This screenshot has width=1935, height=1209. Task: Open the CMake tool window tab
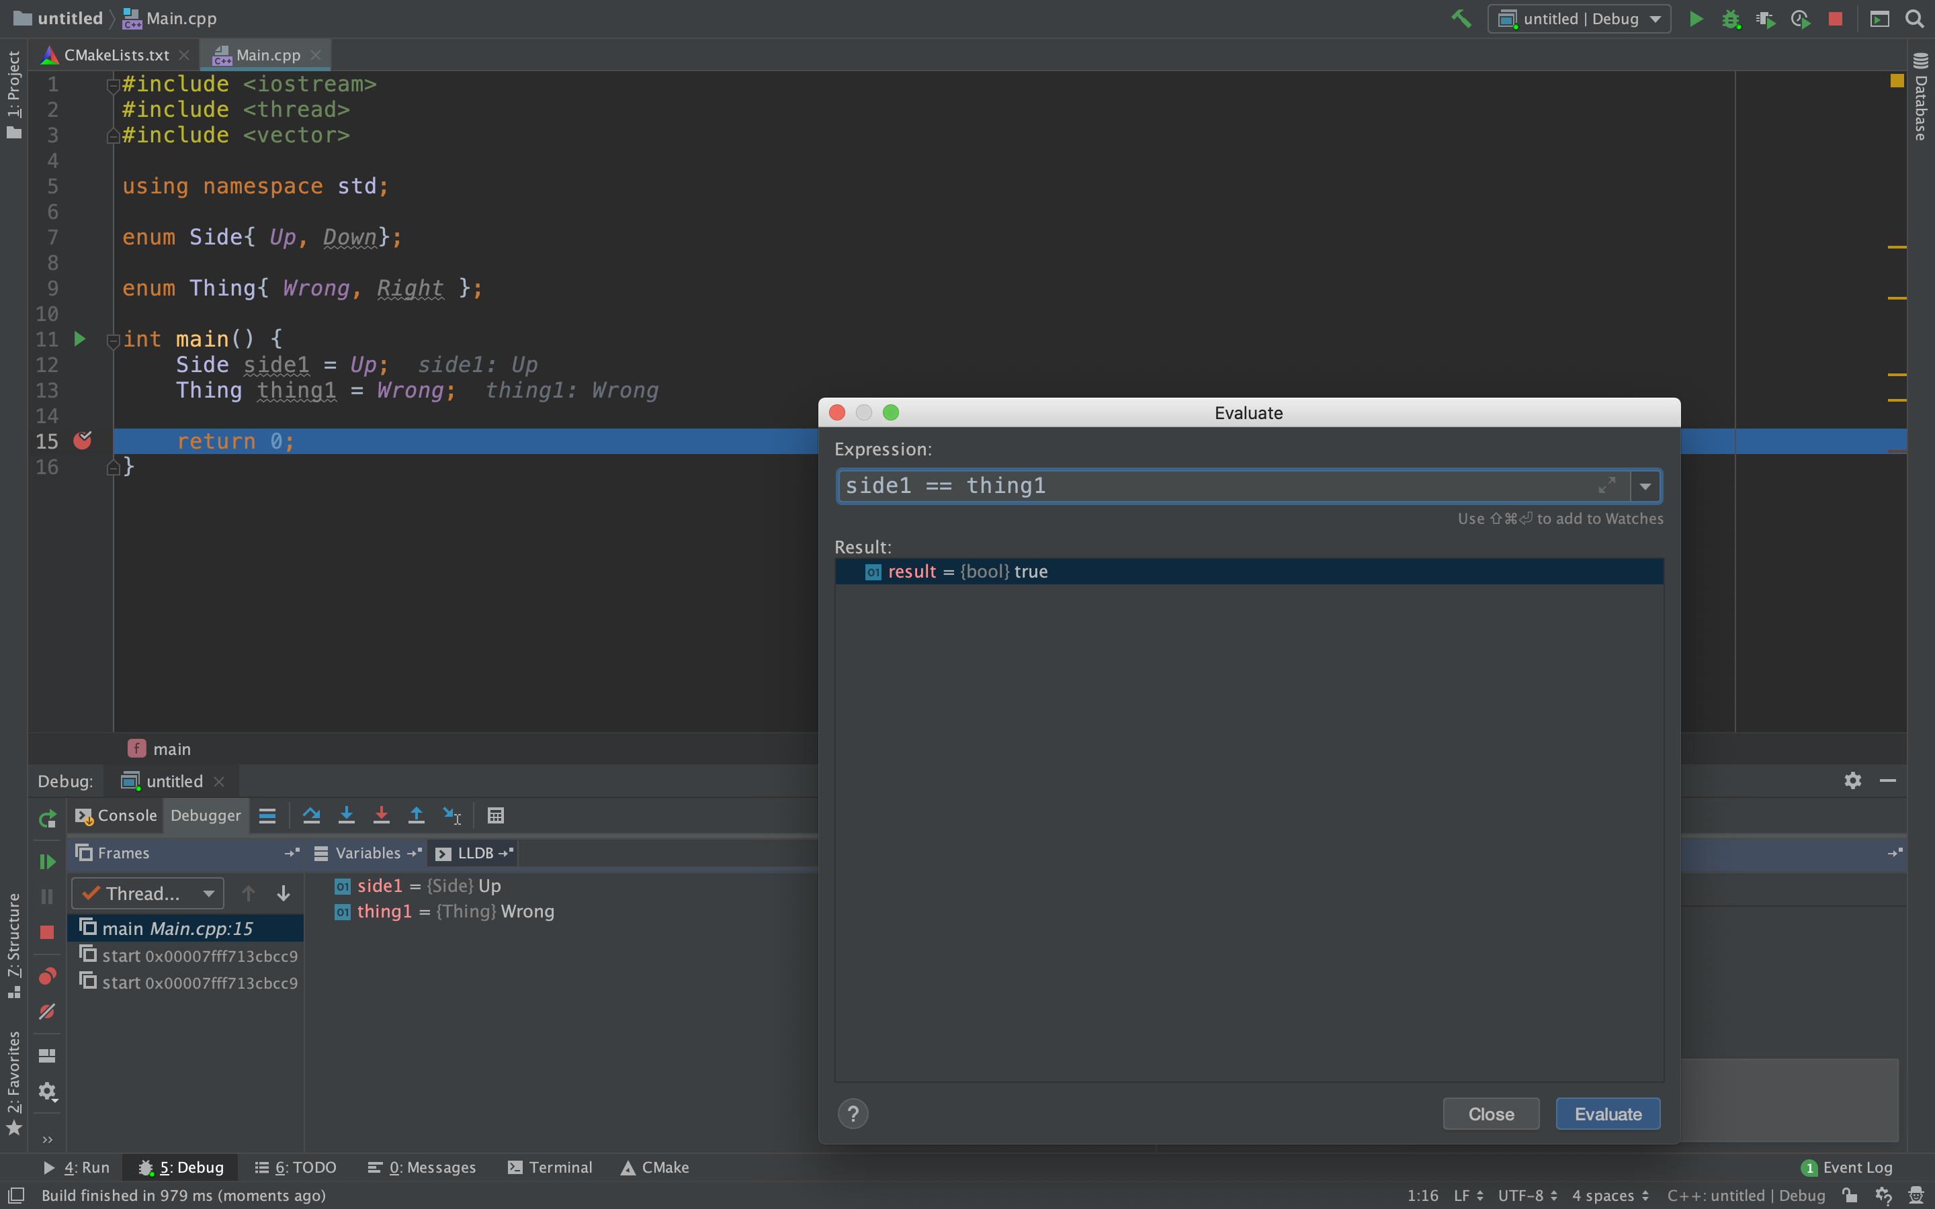click(655, 1167)
